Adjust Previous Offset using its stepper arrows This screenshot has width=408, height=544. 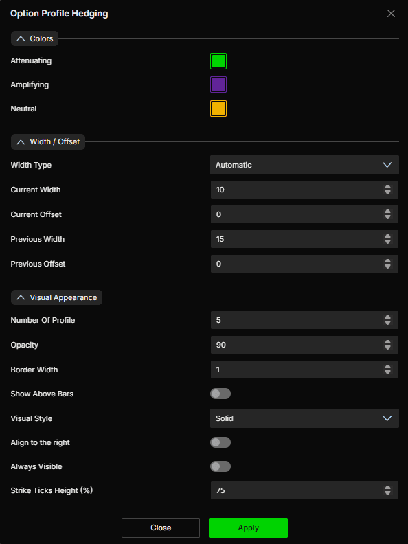(387, 264)
